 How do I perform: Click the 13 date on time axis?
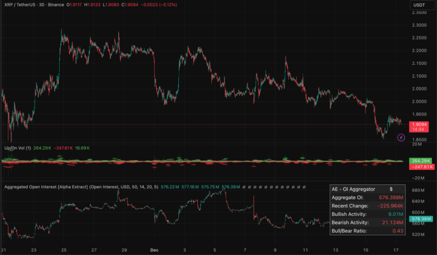(x=335, y=250)
